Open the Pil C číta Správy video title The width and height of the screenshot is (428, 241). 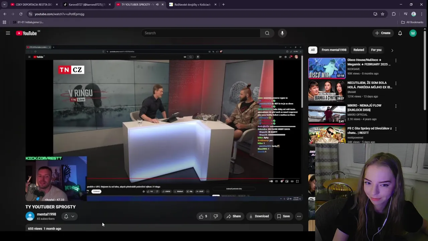tap(369, 131)
